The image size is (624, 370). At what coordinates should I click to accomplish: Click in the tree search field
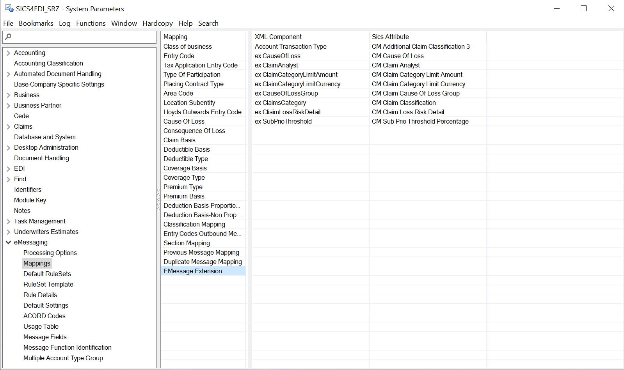point(82,37)
